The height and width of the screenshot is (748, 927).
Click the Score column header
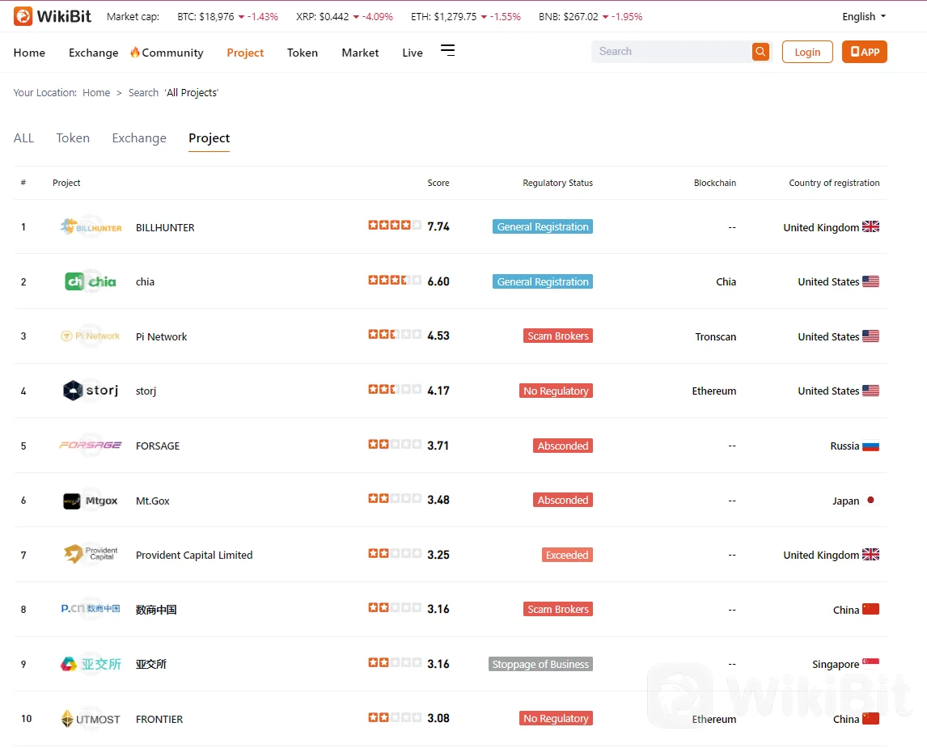(438, 184)
